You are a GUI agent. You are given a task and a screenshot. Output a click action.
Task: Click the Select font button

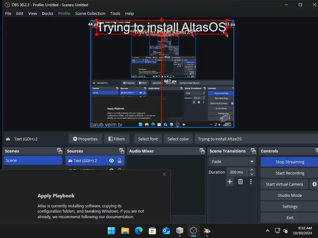tap(148, 139)
